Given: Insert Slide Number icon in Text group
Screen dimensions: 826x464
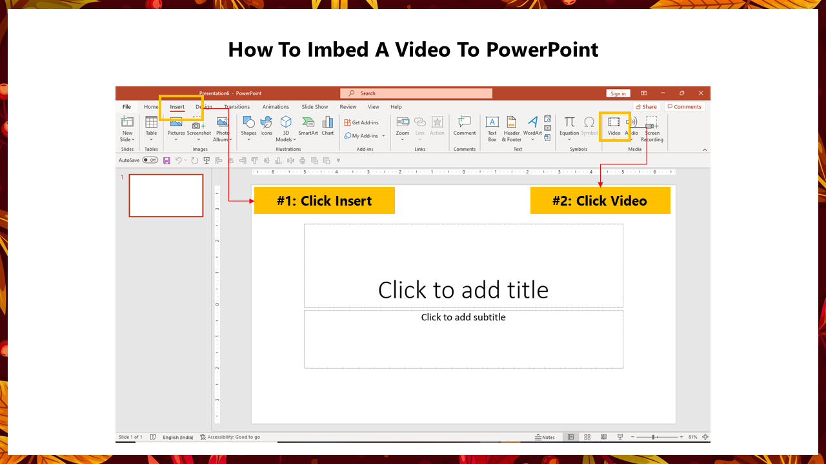Looking at the screenshot, I should click(x=548, y=128).
